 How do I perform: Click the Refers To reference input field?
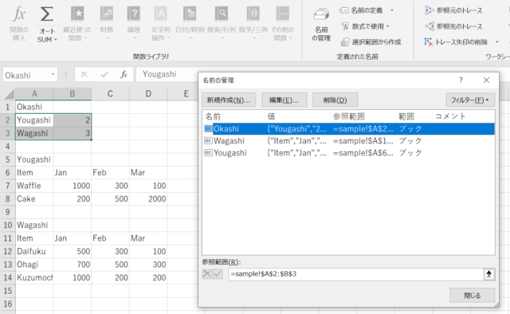pos(355,274)
